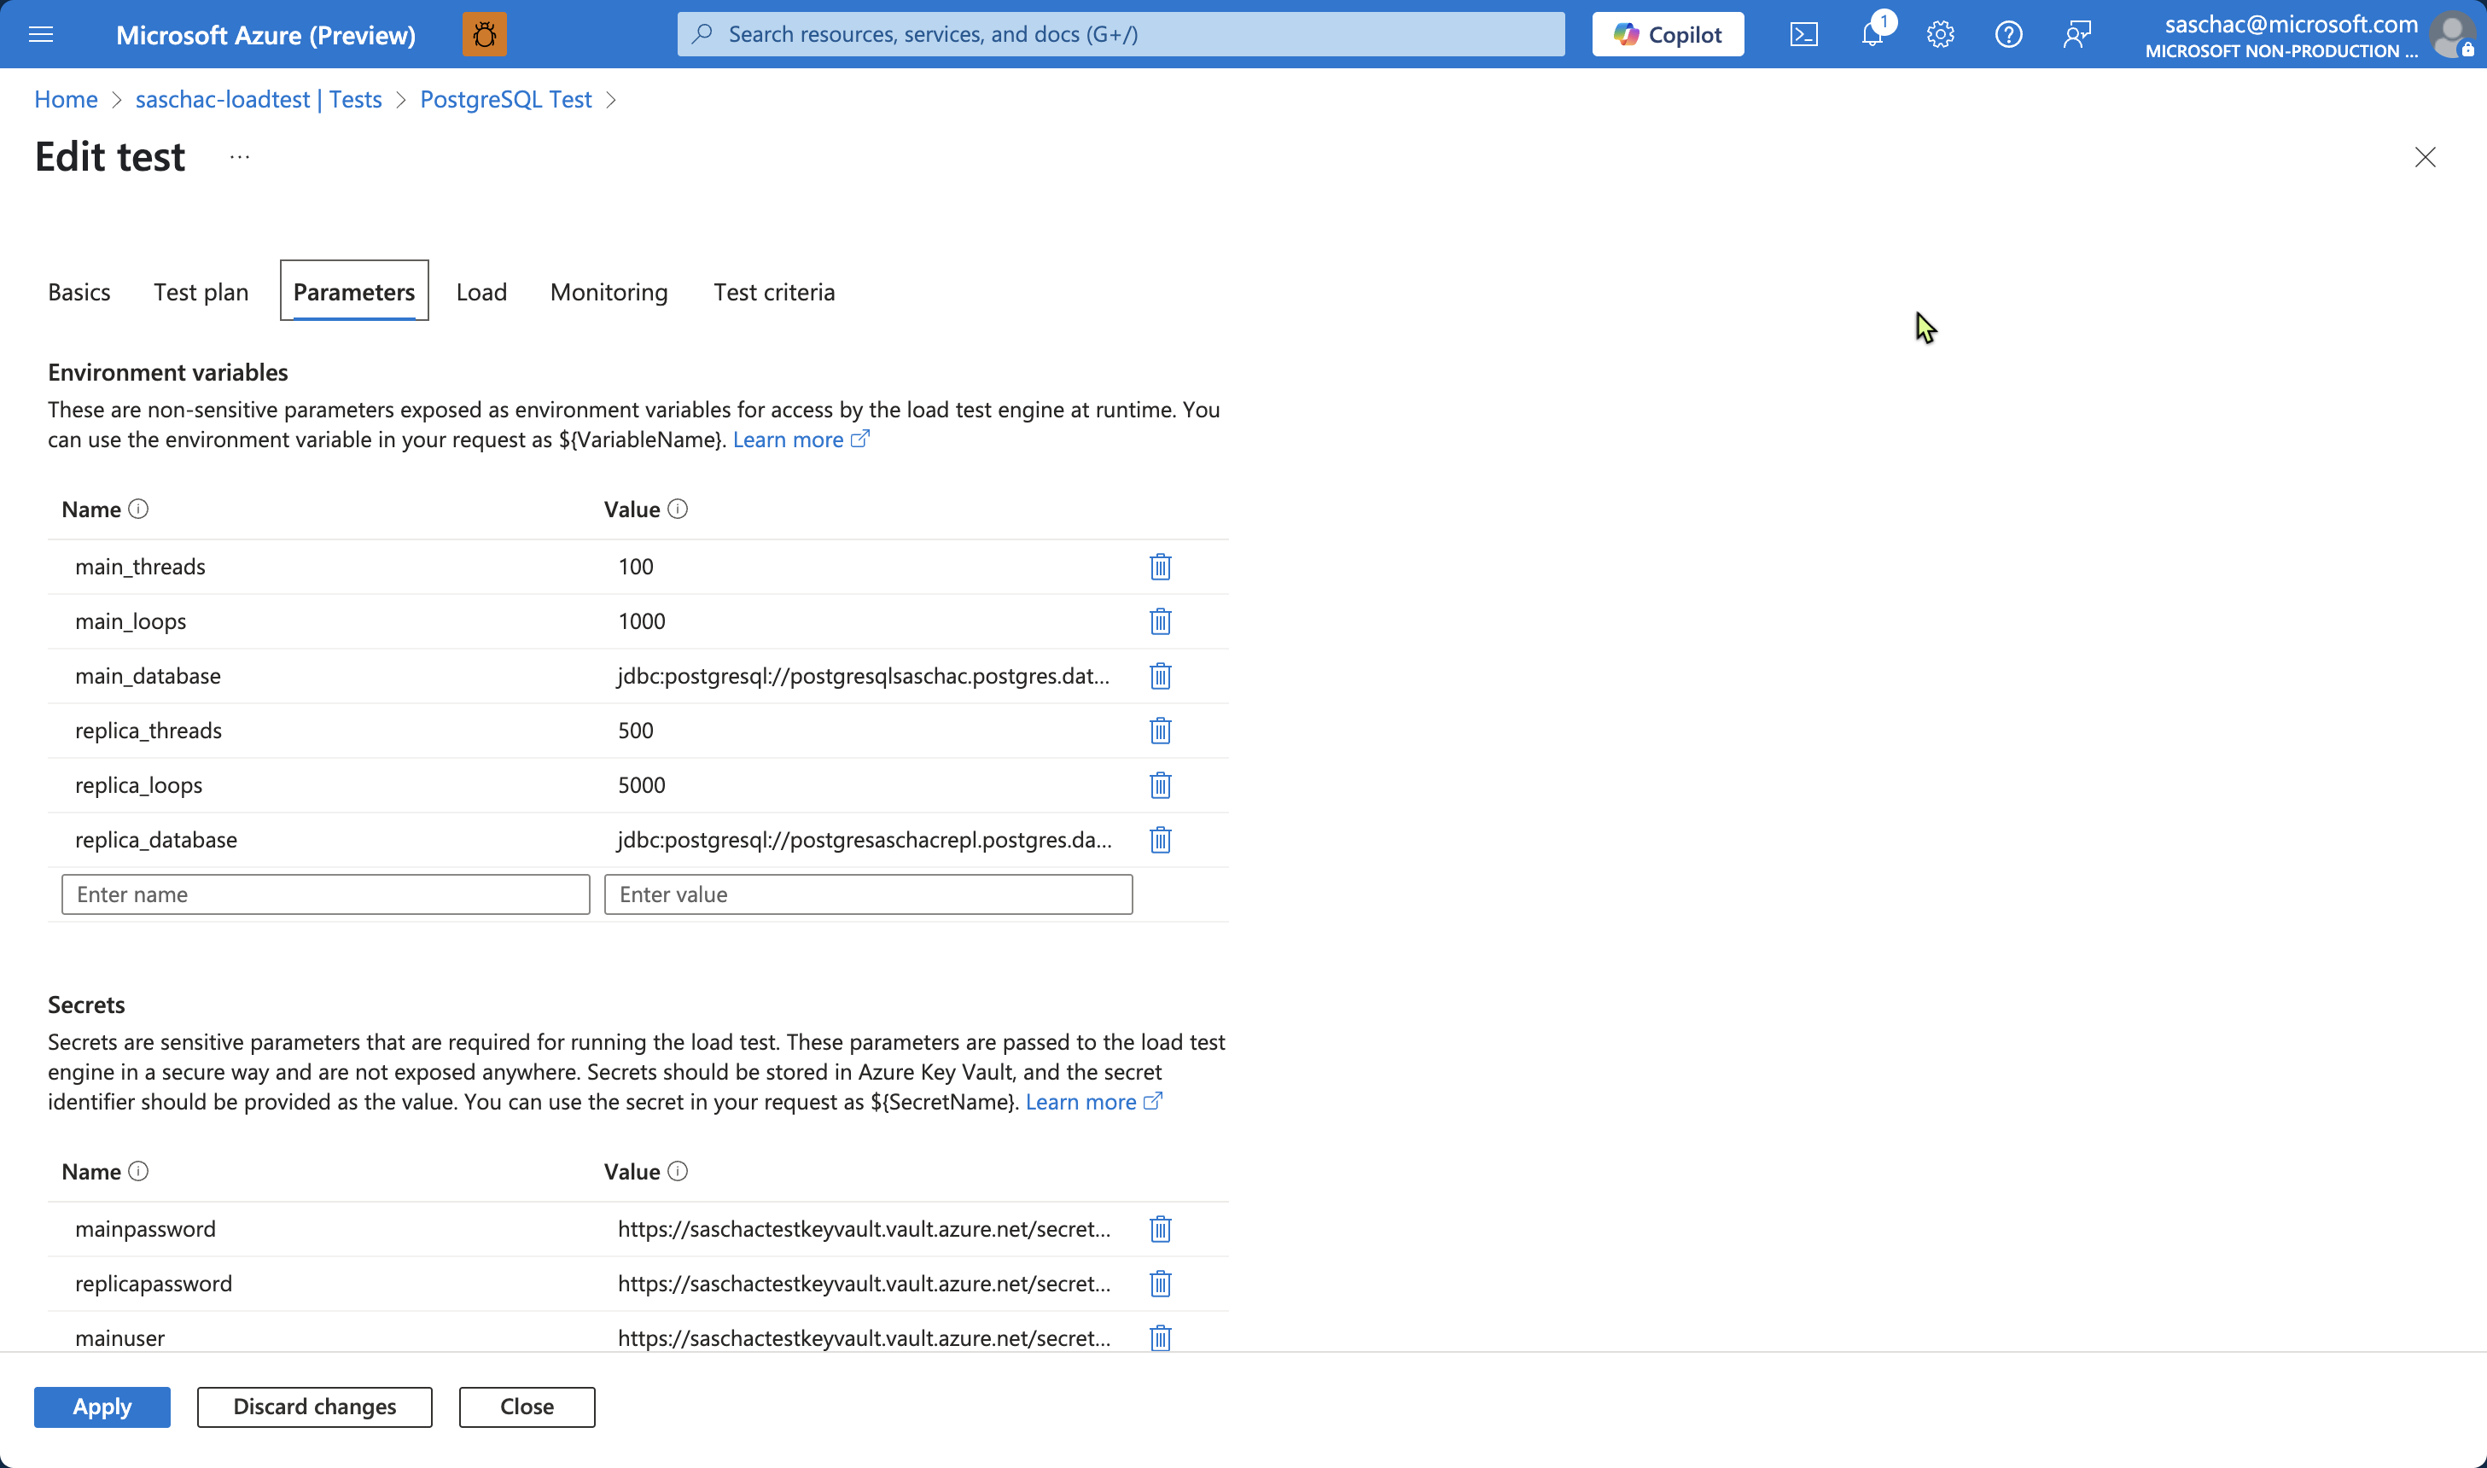Delete the replica_threads variable

1160,730
